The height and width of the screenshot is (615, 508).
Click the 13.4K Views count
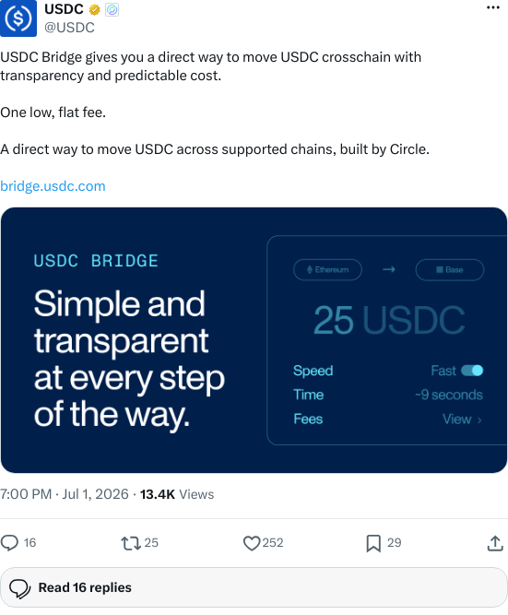(177, 494)
